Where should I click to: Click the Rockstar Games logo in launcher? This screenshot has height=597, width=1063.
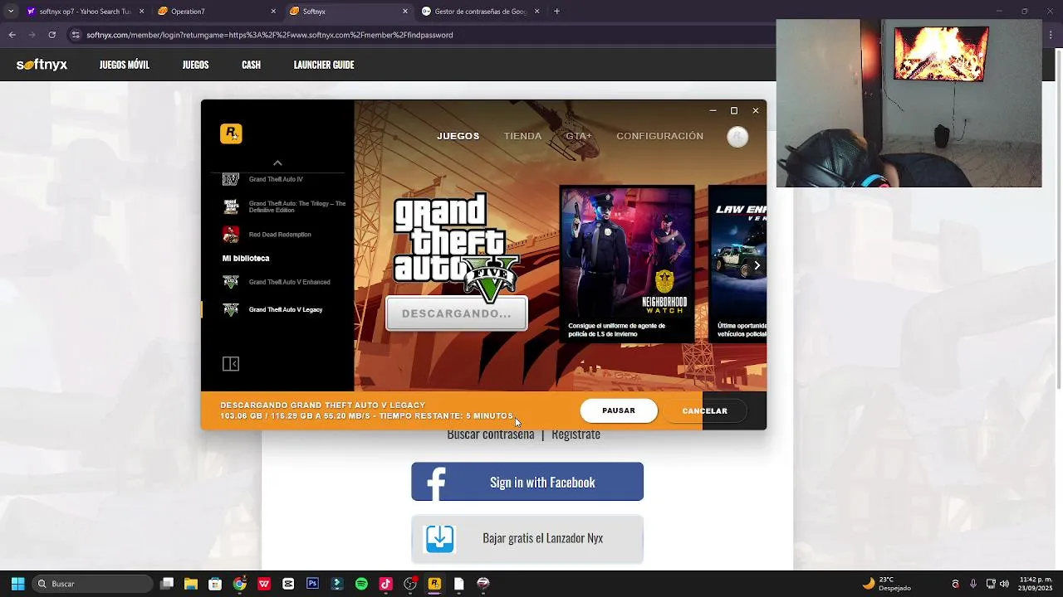click(x=231, y=133)
